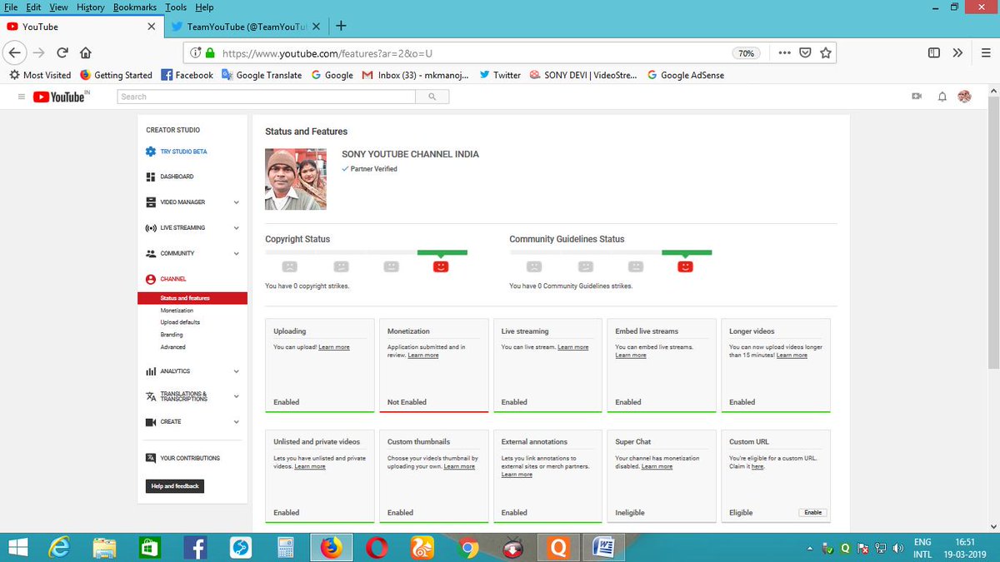Save page to Pocket

805,52
